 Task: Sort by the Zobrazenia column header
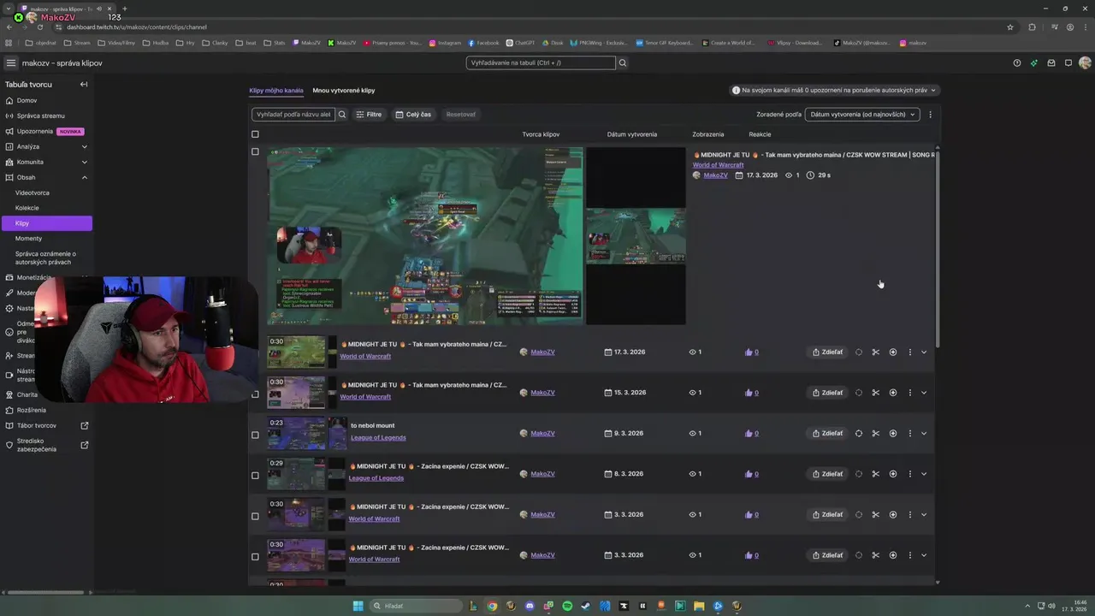click(x=707, y=134)
